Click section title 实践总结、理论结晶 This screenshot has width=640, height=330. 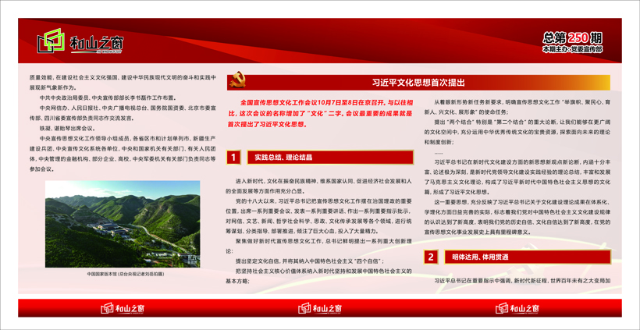tap(283, 157)
